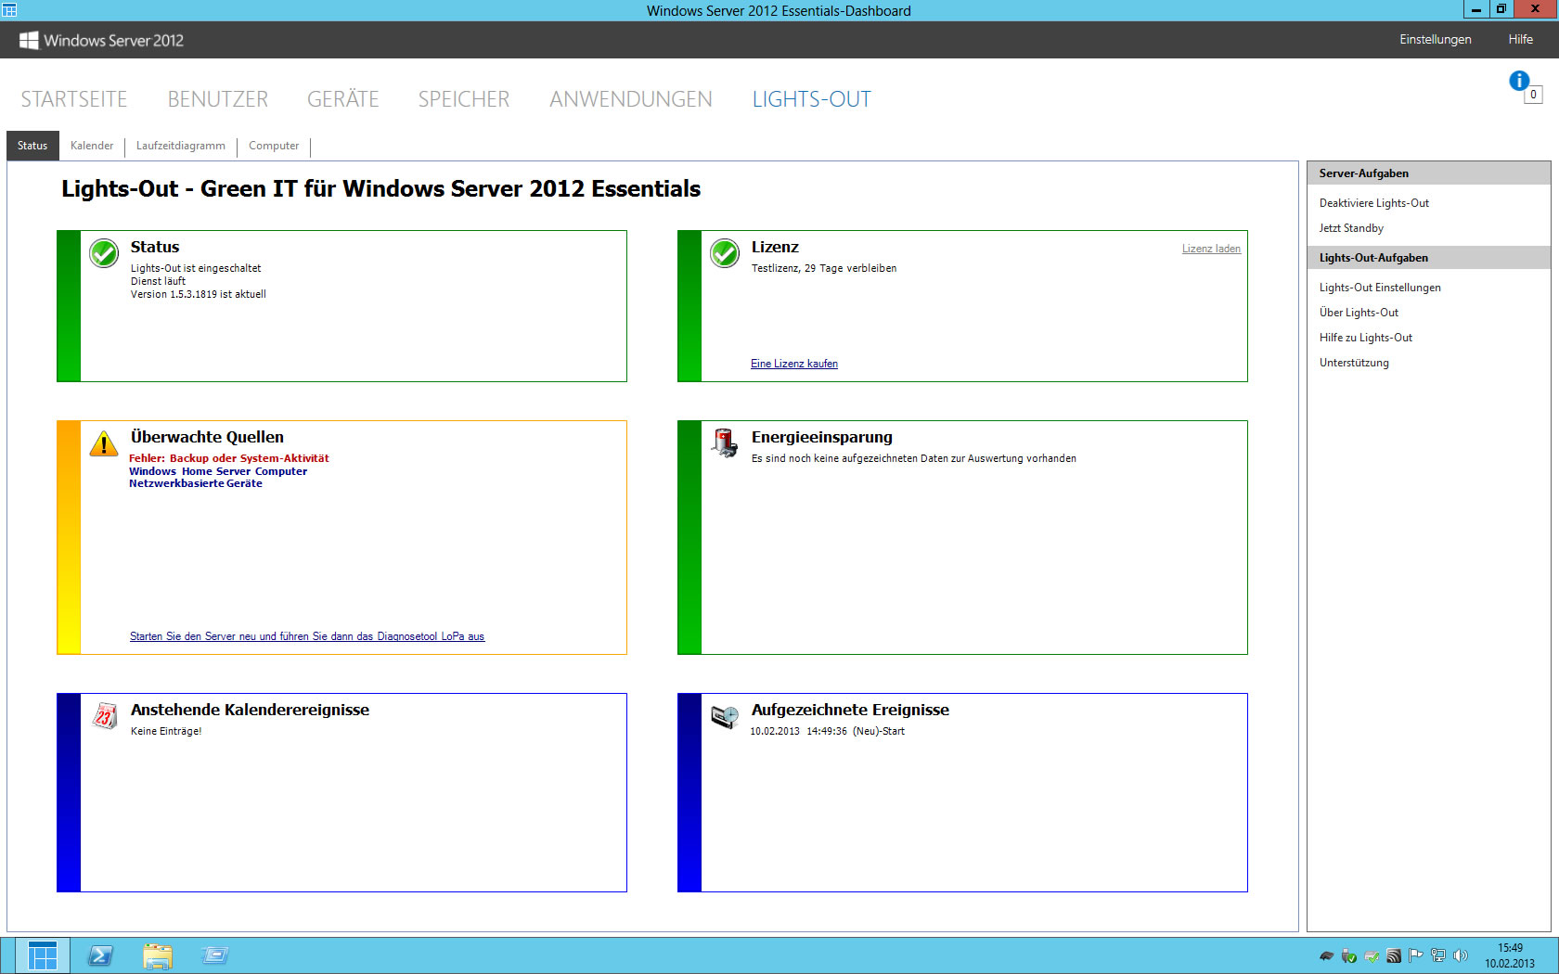Click the volume speaker tray icon

1460,955
